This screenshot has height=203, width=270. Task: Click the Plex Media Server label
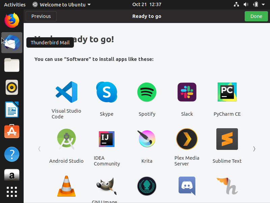tap(187, 161)
